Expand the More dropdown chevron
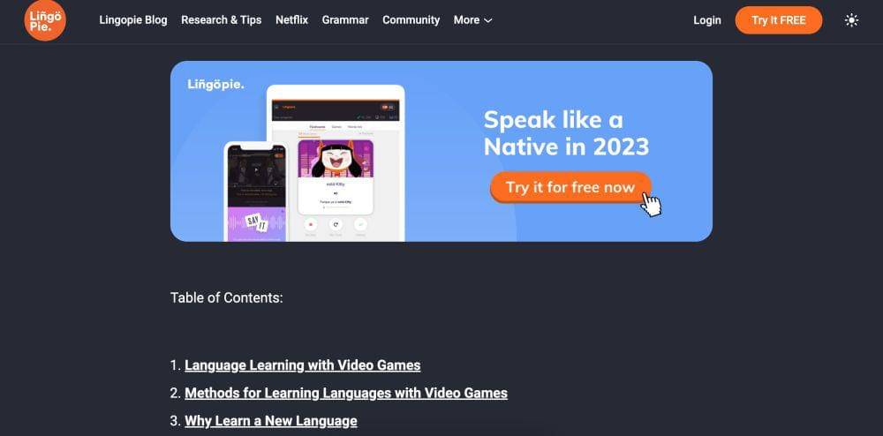Screen dimensions: 883x436 click(x=488, y=20)
